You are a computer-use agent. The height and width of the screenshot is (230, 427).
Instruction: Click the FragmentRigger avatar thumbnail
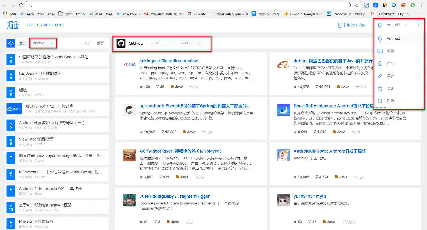[129, 200]
